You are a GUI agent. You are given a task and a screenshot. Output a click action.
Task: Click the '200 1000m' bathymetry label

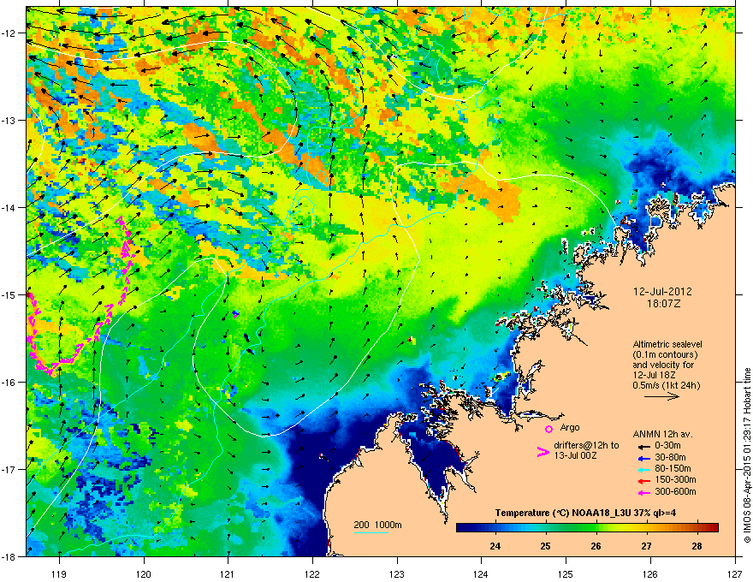click(377, 525)
